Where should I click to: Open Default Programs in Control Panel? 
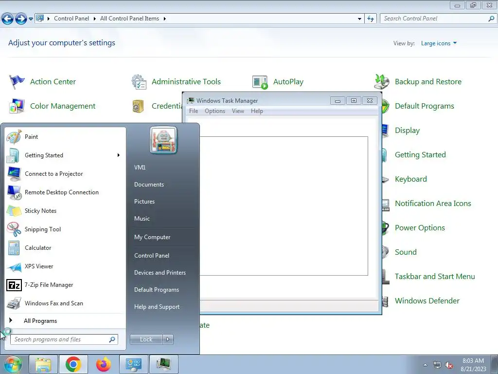point(424,106)
